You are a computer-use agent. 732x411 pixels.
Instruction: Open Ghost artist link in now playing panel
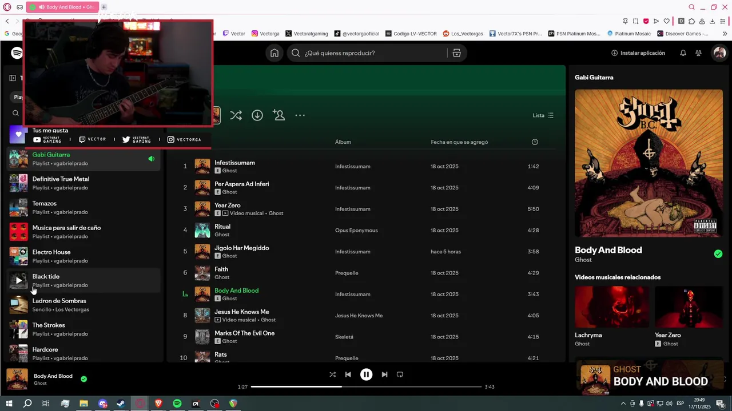click(583, 260)
